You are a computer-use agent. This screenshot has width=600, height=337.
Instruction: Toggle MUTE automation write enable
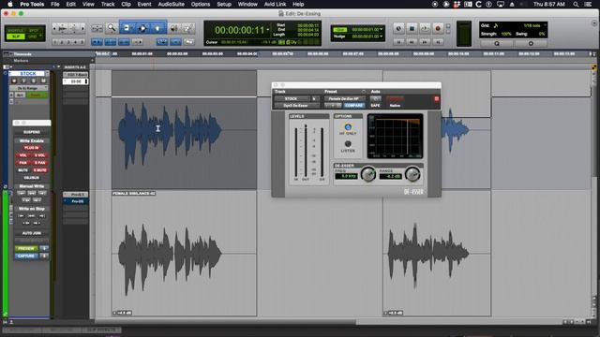[22, 170]
